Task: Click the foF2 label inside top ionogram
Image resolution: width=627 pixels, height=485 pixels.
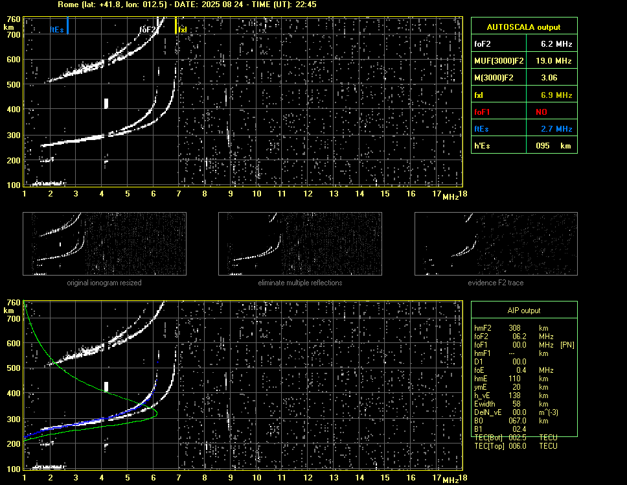Action: [x=147, y=30]
